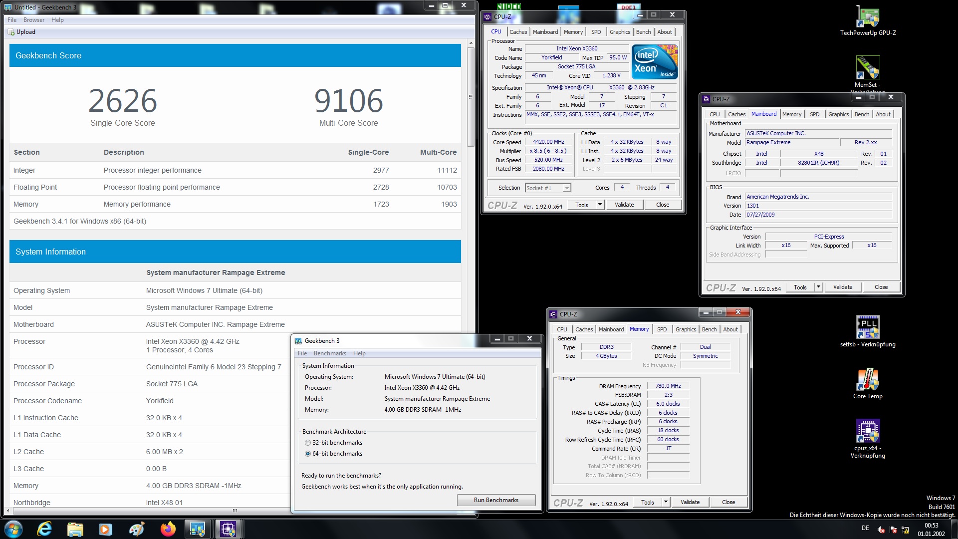
Task: Launch Firefox from the taskbar
Action: tap(168, 529)
